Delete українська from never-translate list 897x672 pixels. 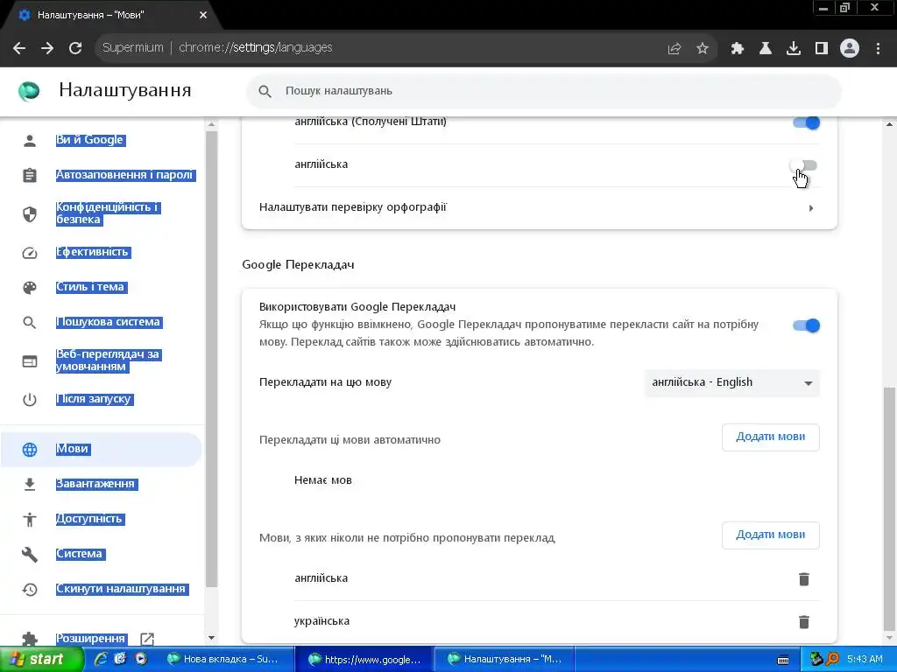(x=804, y=622)
